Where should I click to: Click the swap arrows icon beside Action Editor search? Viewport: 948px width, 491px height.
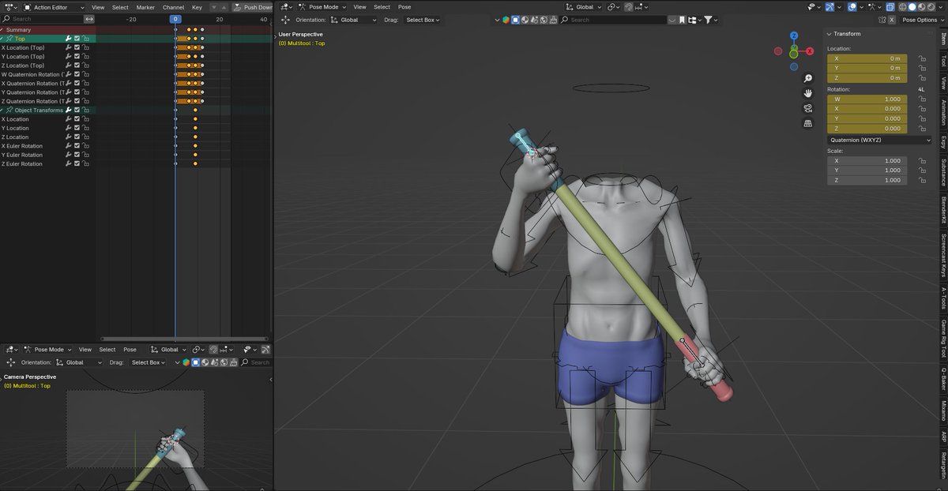(x=88, y=19)
